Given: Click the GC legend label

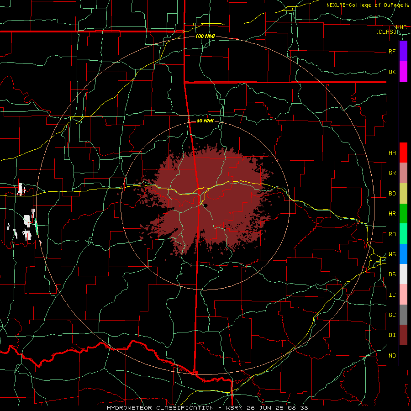Looking at the screenshot, I should (x=392, y=315).
